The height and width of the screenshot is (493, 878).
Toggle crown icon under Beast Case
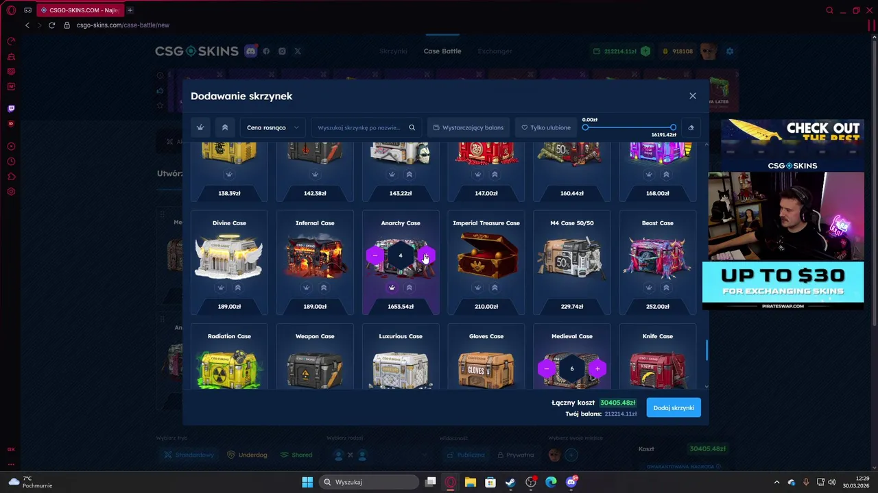point(649,288)
